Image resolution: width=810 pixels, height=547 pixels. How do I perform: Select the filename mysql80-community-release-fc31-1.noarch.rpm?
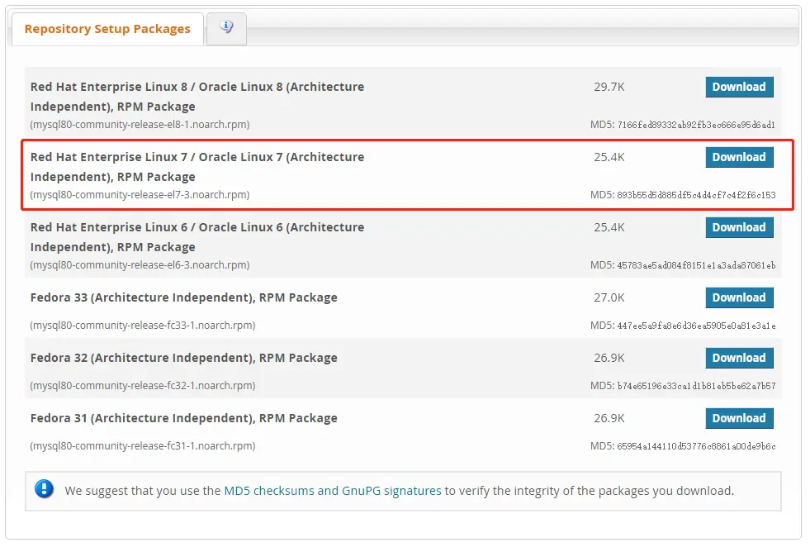(143, 445)
